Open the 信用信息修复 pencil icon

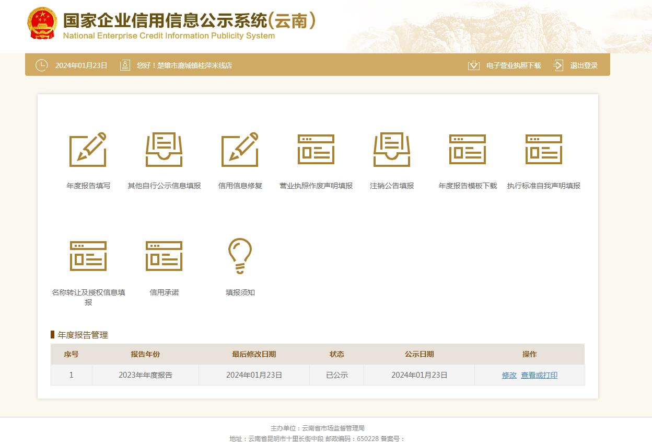point(240,150)
